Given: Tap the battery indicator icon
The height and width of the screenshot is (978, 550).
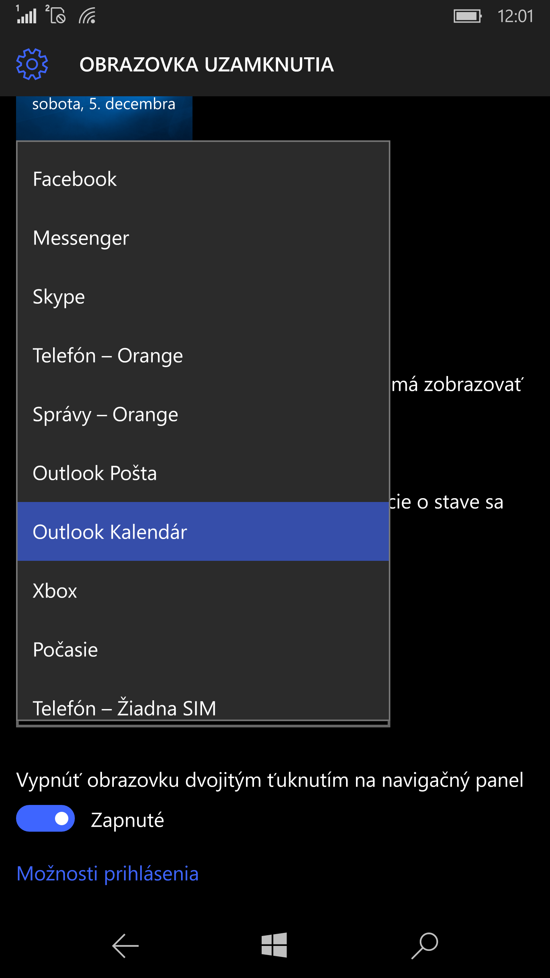Looking at the screenshot, I should (467, 16).
